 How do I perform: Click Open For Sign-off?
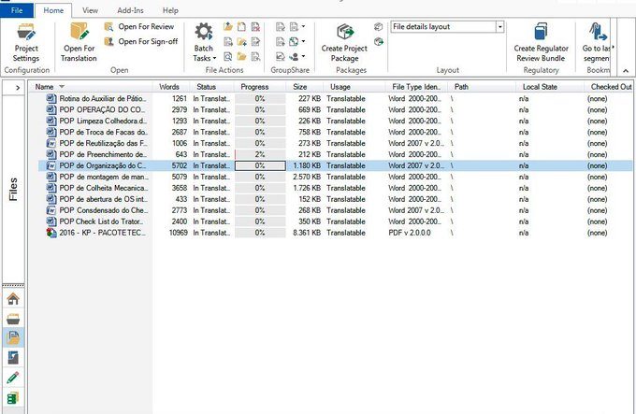141,41
